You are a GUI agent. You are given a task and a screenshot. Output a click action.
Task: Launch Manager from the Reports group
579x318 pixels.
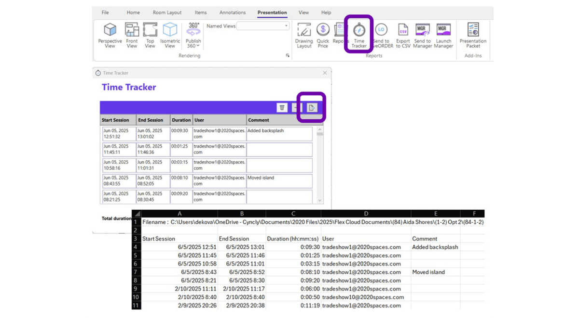tap(443, 35)
